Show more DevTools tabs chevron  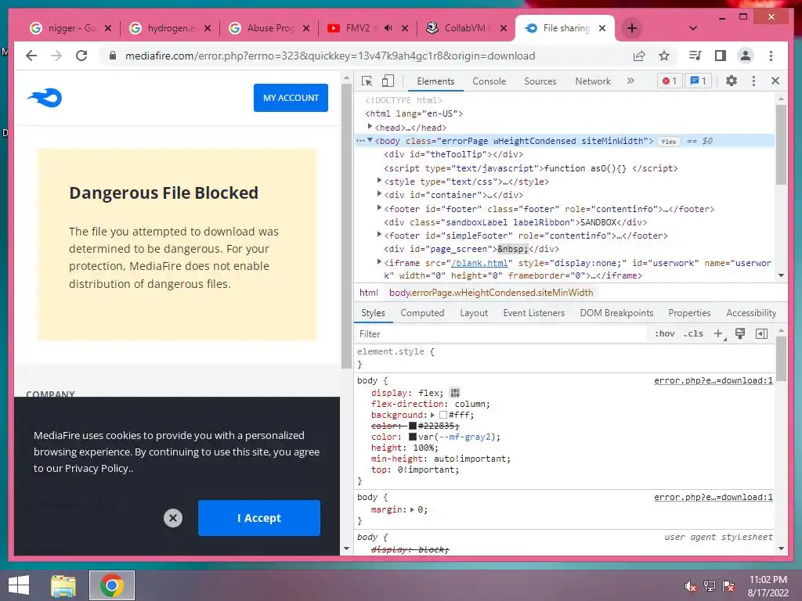630,81
